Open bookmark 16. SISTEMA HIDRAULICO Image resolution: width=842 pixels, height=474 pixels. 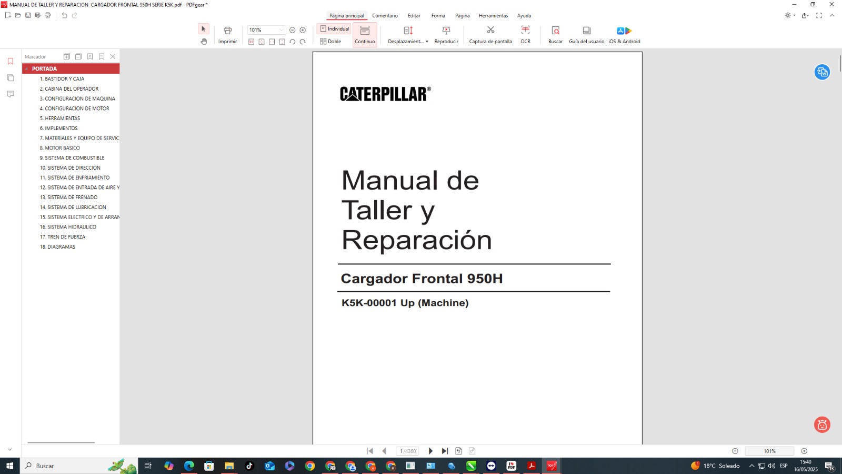(x=68, y=227)
